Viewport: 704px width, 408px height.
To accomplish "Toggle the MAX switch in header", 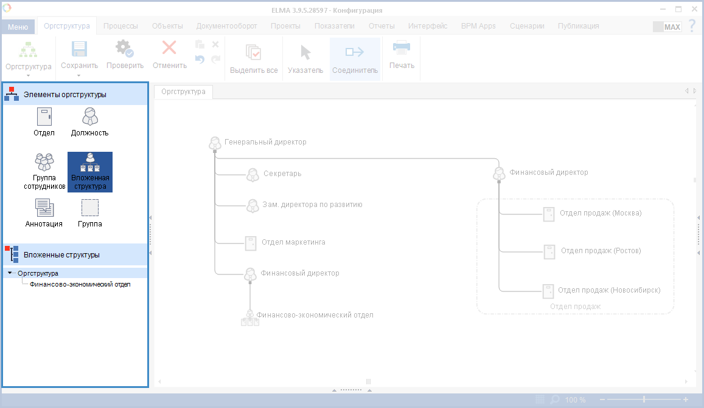I will (667, 27).
